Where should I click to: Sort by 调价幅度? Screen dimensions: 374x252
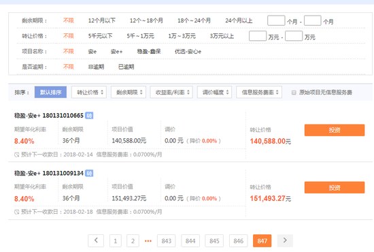click(x=214, y=92)
